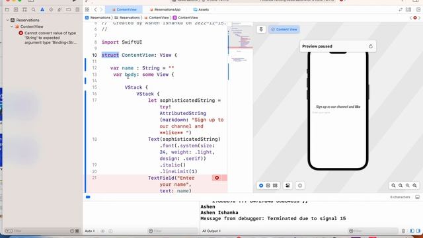Open the Variants grid preview button
The width and height of the screenshot is (423, 238).
click(x=275, y=186)
